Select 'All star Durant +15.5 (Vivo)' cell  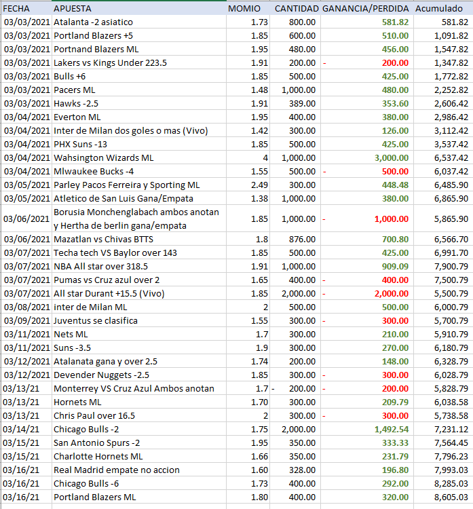pos(139,293)
